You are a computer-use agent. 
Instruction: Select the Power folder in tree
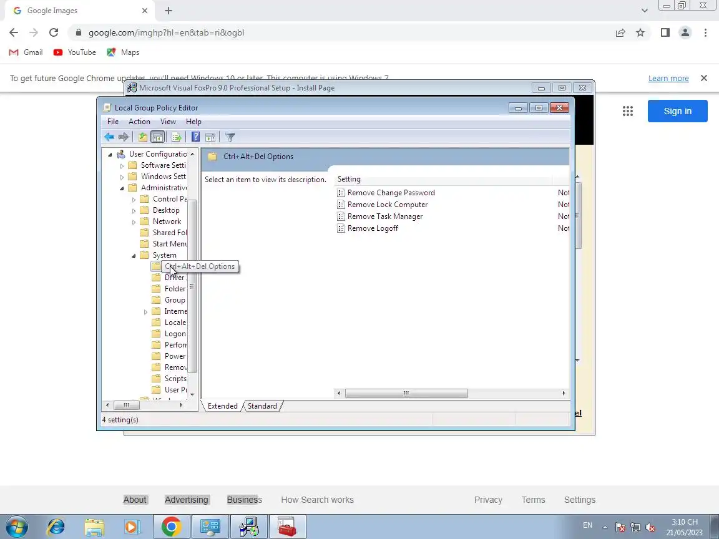click(x=169, y=357)
